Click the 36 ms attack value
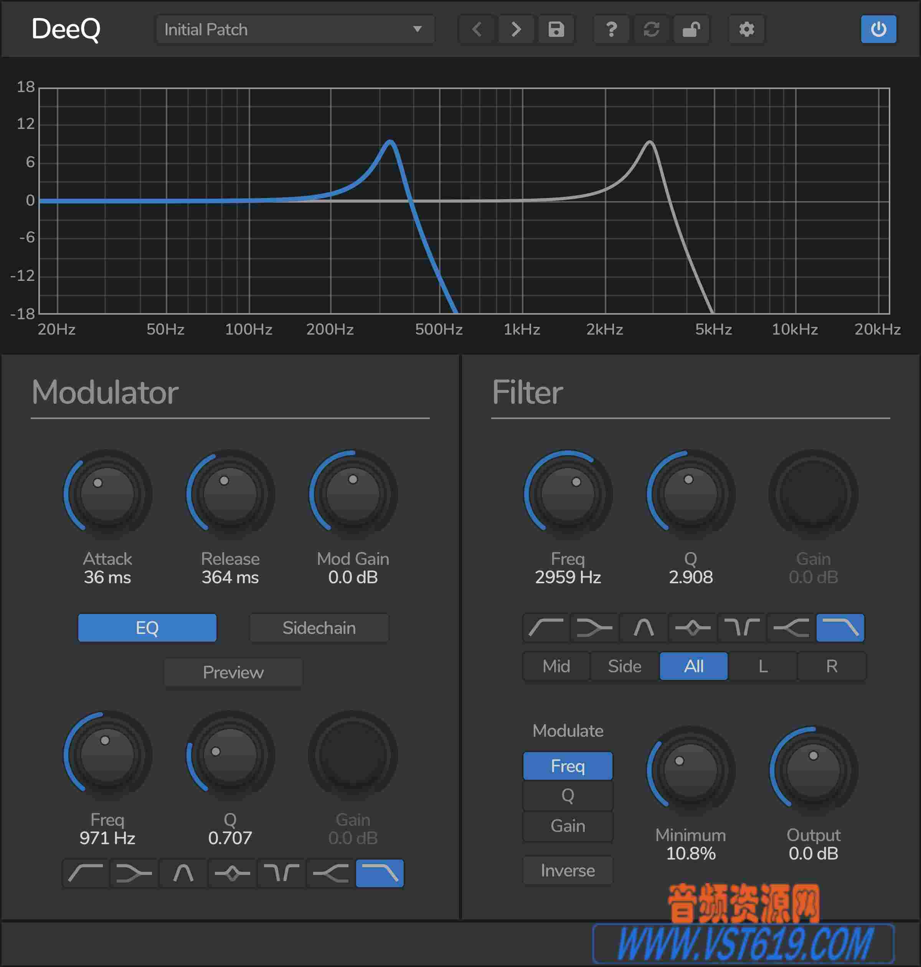The height and width of the screenshot is (967, 921). 107,577
